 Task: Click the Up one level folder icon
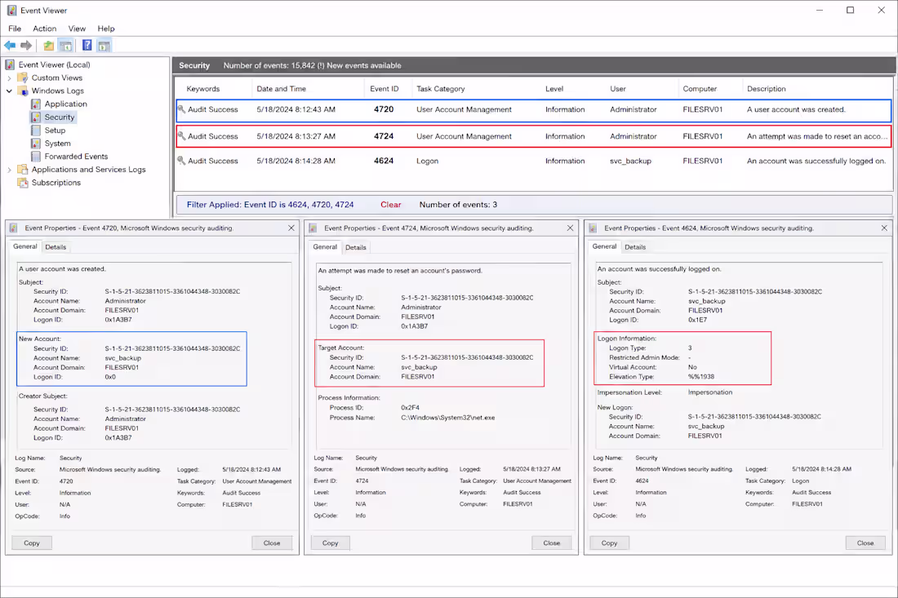tap(49, 45)
